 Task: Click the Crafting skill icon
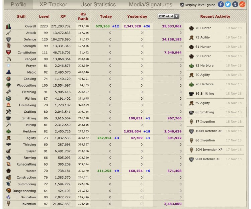[x=8, y=112]
